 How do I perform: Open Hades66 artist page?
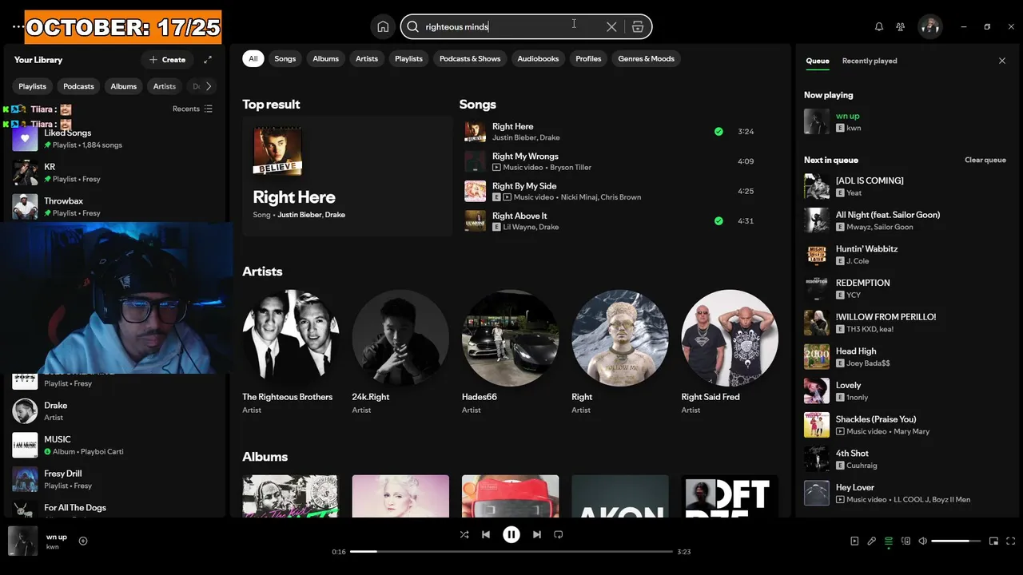click(x=510, y=351)
